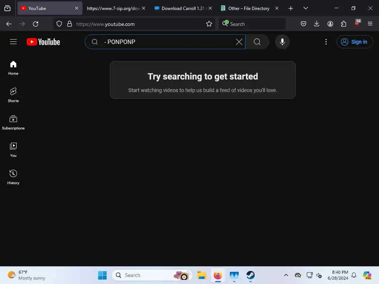Open the You section in the sidebar
The height and width of the screenshot is (284, 379).
[x=13, y=150]
